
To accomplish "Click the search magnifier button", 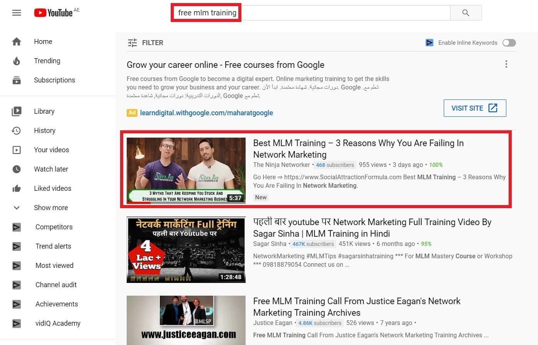I will (x=466, y=13).
